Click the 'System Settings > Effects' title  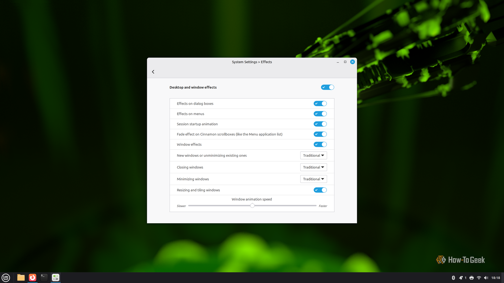pyautogui.click(x=252, y=62)
